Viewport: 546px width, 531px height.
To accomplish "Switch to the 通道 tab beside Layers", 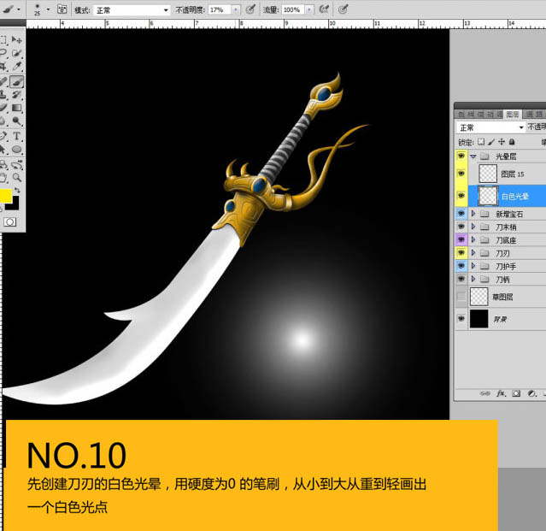I will (534, 115).
